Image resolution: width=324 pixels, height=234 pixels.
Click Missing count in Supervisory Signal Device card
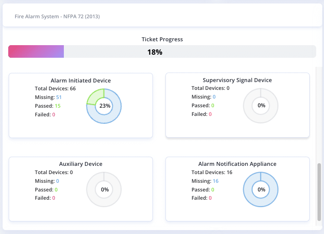click(x=214, y=97)
